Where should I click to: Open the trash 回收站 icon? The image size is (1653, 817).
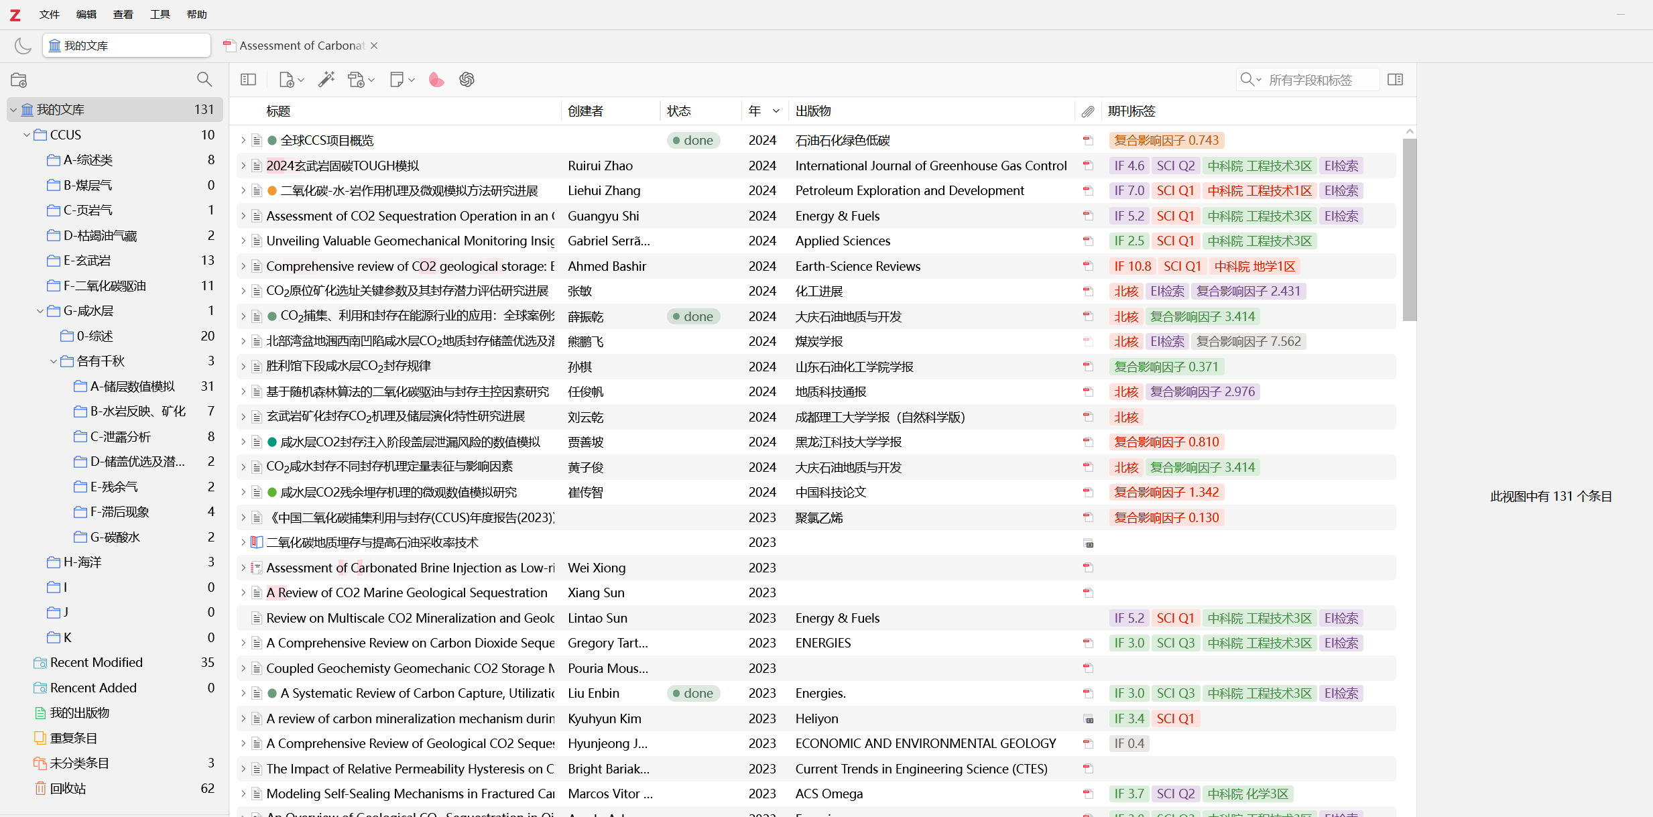click(x=40, y=788)
